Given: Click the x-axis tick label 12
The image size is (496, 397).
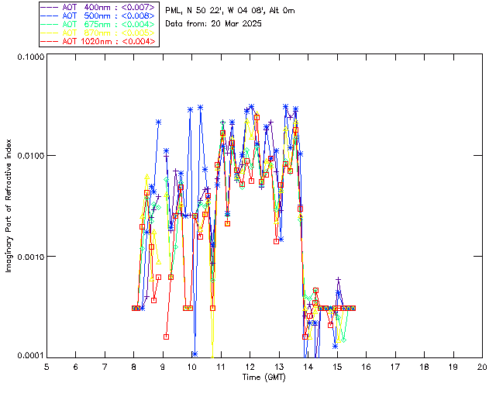Looking at the screenshot, I should (250, 367).
